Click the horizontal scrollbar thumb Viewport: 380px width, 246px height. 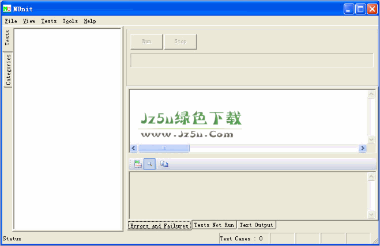164,148
